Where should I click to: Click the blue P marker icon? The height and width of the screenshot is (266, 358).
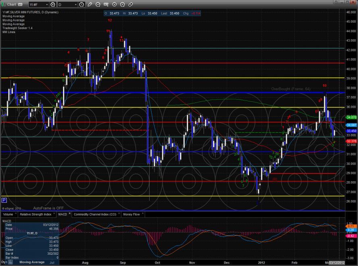(x=4, y=200)
